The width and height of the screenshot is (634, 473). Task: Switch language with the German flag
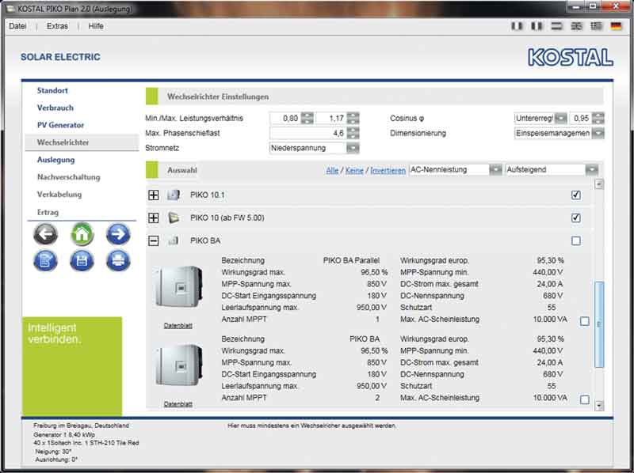(x=616, y=26)
